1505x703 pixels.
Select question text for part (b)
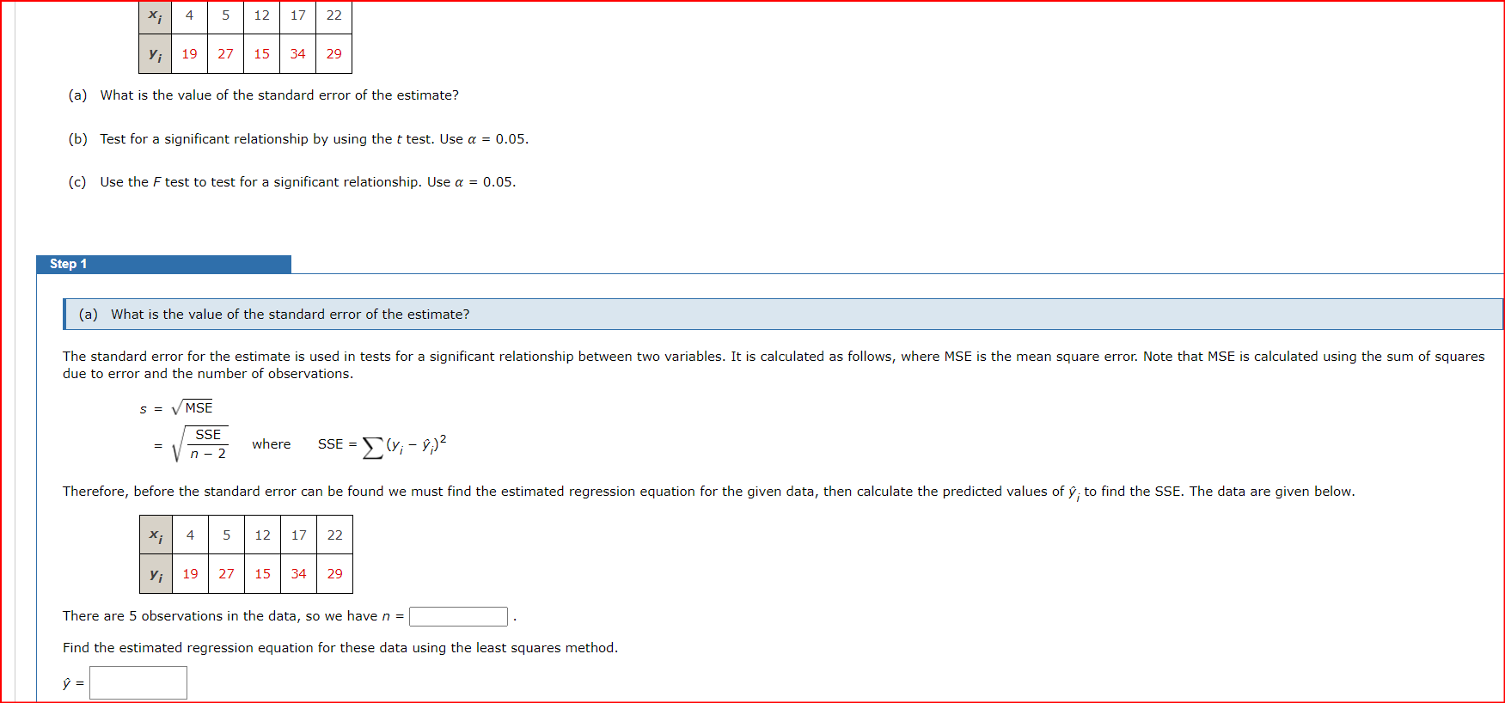(298, 138)
